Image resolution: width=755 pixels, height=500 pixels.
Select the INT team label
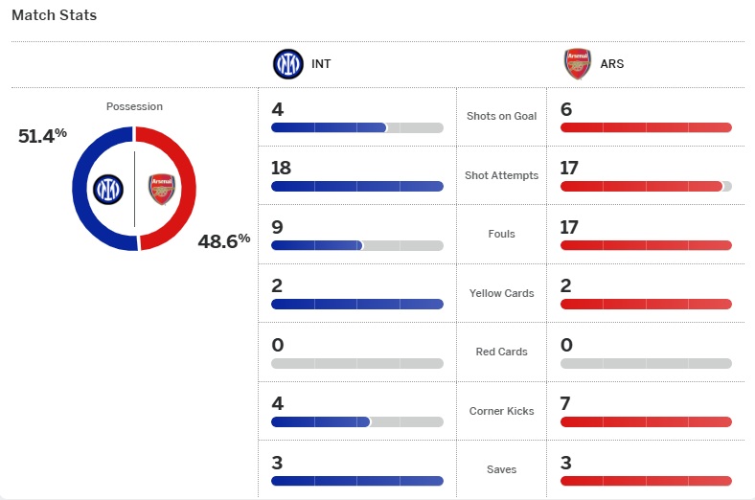click(x=321, y=65)
